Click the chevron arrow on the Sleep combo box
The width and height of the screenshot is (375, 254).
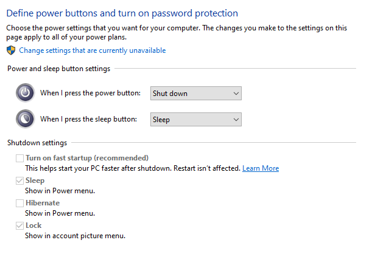[236, 119]
